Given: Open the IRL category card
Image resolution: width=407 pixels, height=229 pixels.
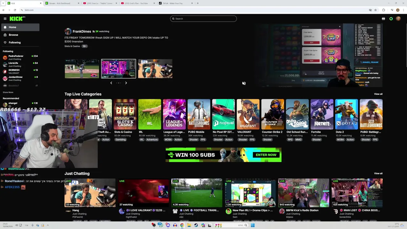Looking at the screenshot, I should tap(149, 114).
